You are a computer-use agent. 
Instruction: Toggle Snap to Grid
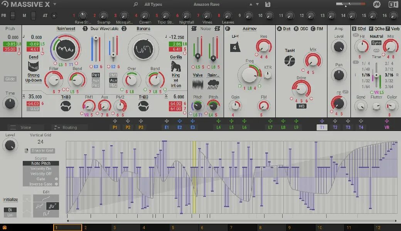pyautogui.click(x=42, y=151)
